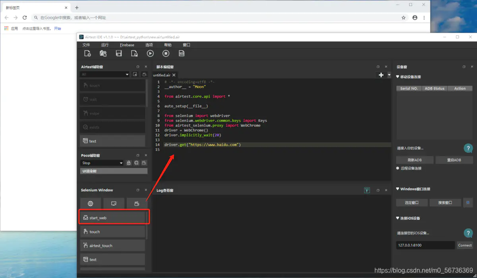This screenshot has width=477, height=278.
Task: Click the gear icon beside 搜索窗口
Action: pos(468,203)
